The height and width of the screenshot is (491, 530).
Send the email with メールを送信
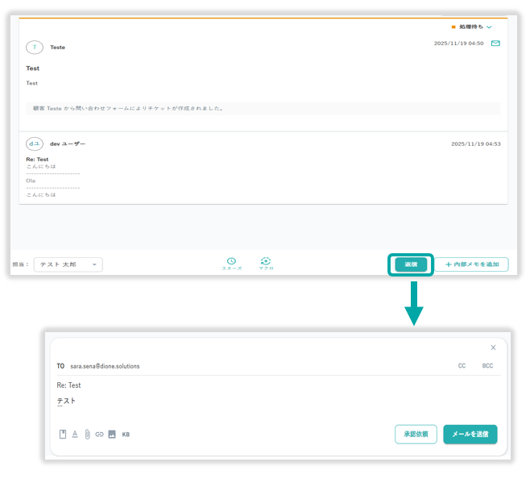point(470,434)
